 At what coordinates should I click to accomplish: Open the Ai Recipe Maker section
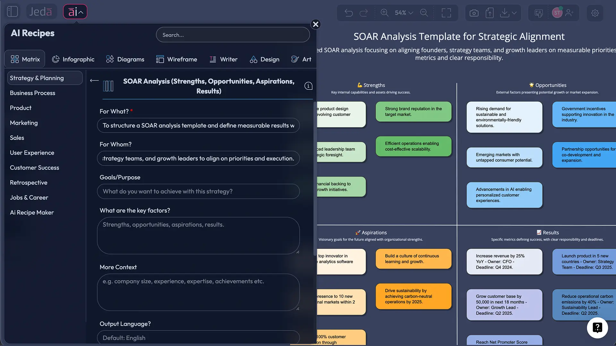coord(31,212)
